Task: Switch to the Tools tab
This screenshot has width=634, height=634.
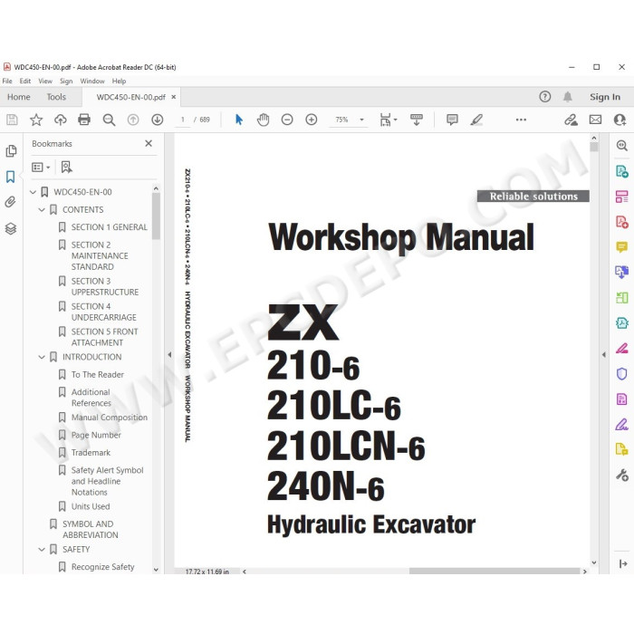Action: click(56, 97)
